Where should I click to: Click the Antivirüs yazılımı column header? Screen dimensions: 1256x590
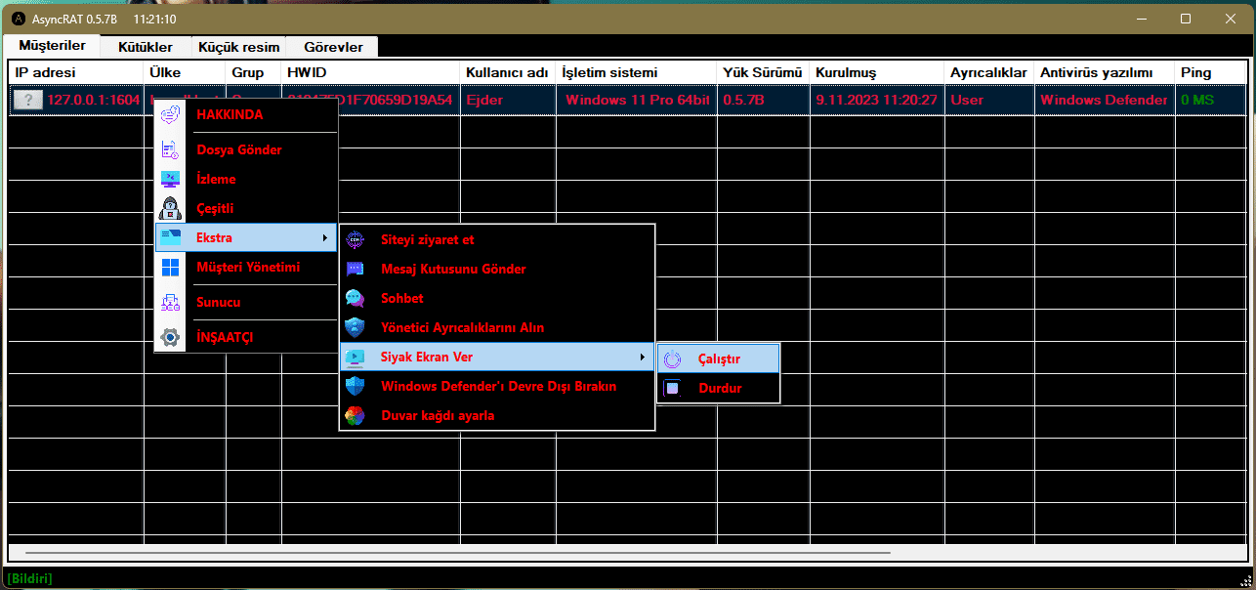(x=1105, y=72)
